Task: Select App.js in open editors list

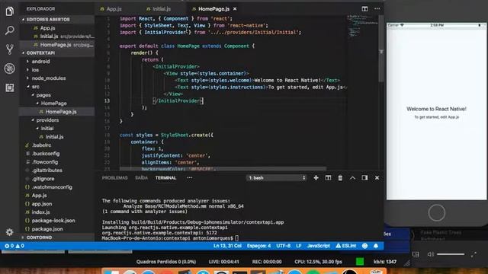Action: (x=47, y=28)
